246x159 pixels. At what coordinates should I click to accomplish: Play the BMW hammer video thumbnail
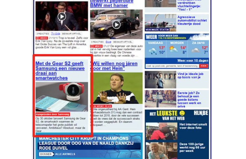116,24
